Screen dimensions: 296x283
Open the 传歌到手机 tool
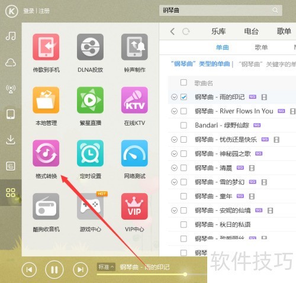pyautogui.click(x=46, y=47)
